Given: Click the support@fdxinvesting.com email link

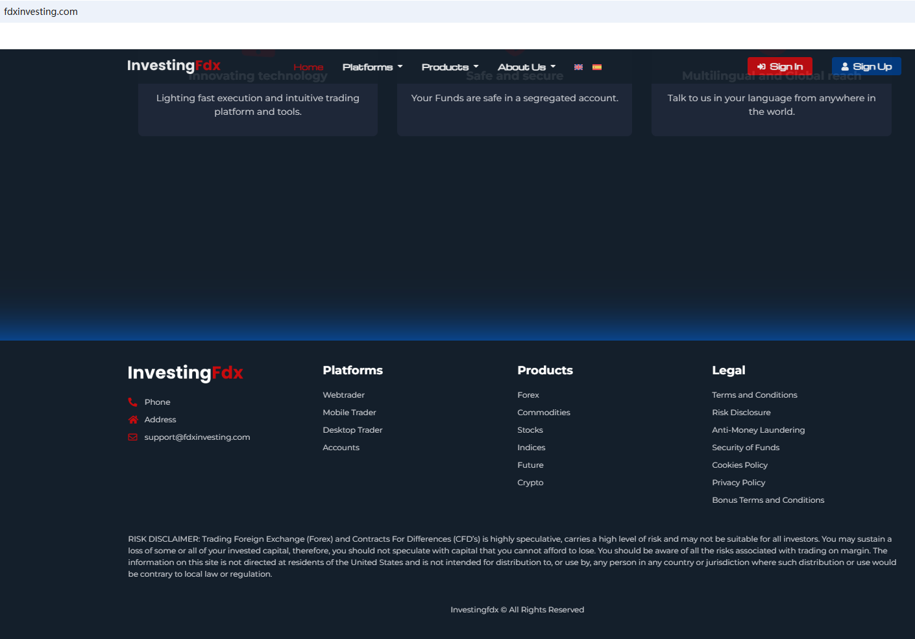Looking at the screenshot, I should (197, 437).
